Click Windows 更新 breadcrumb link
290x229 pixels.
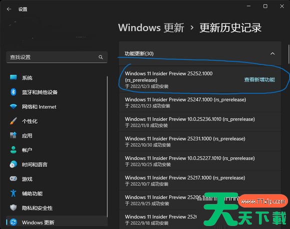(x=151, y=27)
